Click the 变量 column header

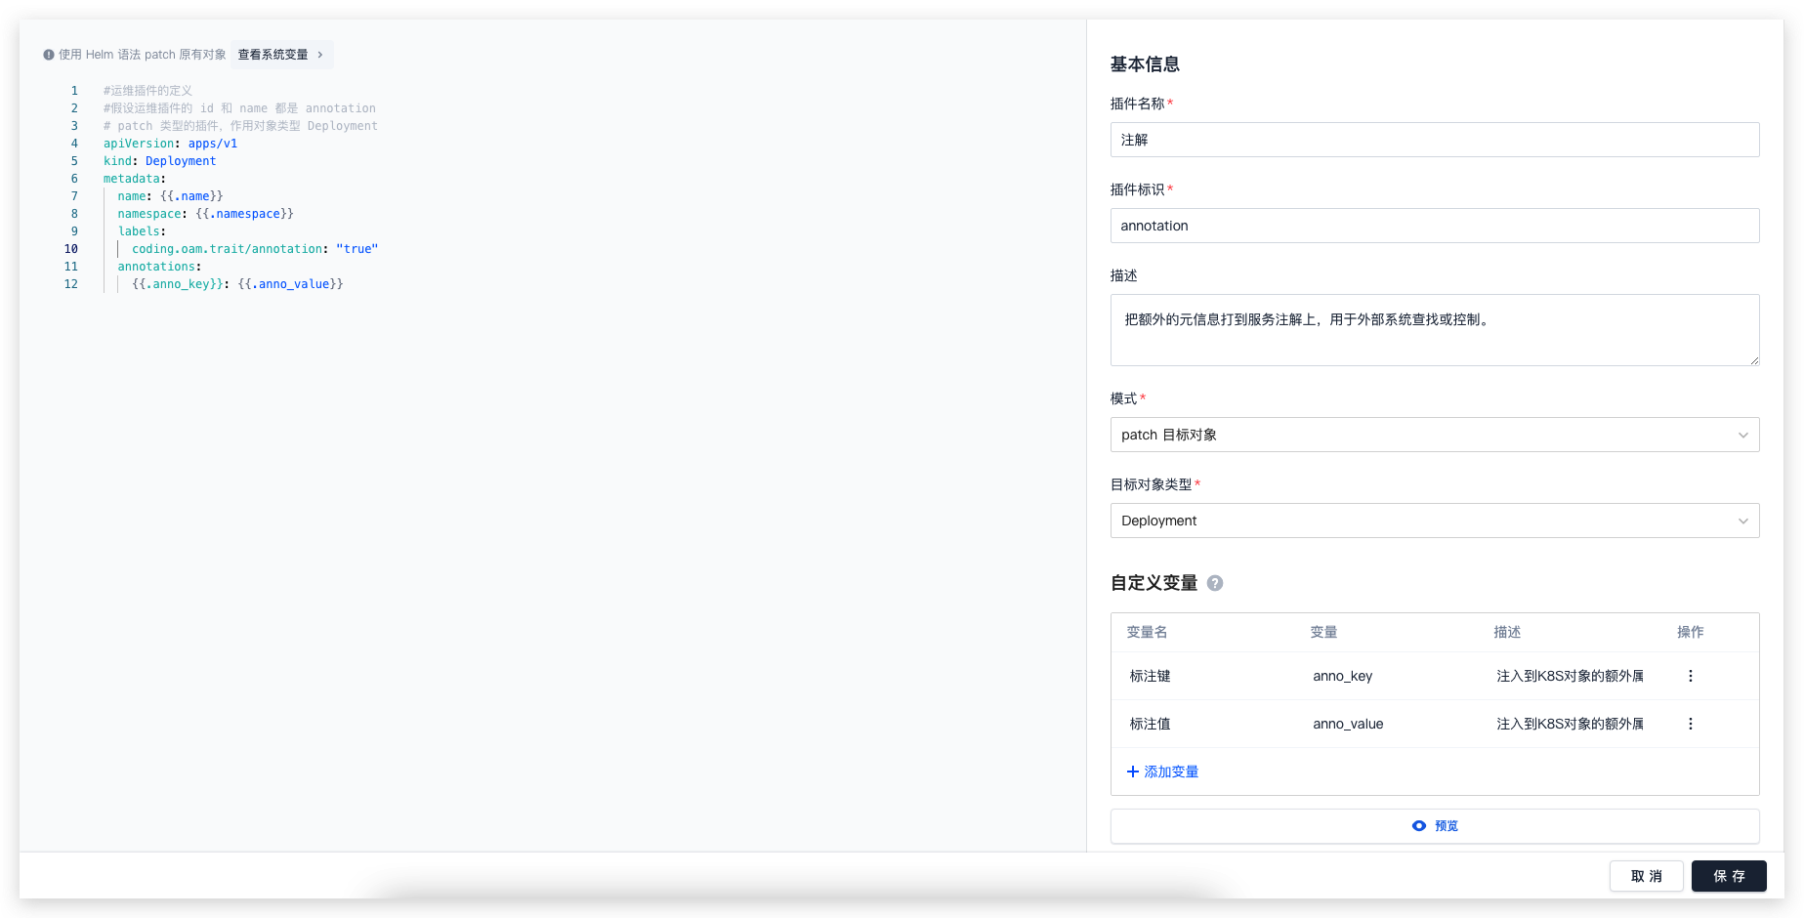coord(1323,632)
